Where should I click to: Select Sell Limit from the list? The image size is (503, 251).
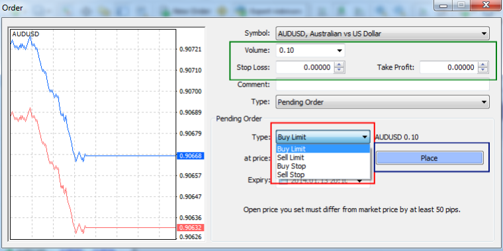323,157
